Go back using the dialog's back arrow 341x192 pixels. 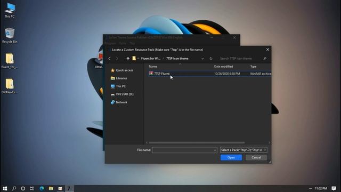point(110,59)
